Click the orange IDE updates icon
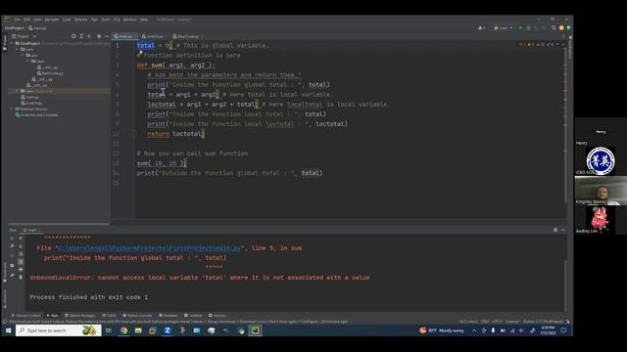 click(561, 28)
